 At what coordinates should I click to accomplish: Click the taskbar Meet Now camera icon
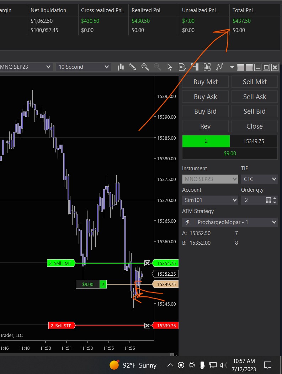[x=192, y=365]
